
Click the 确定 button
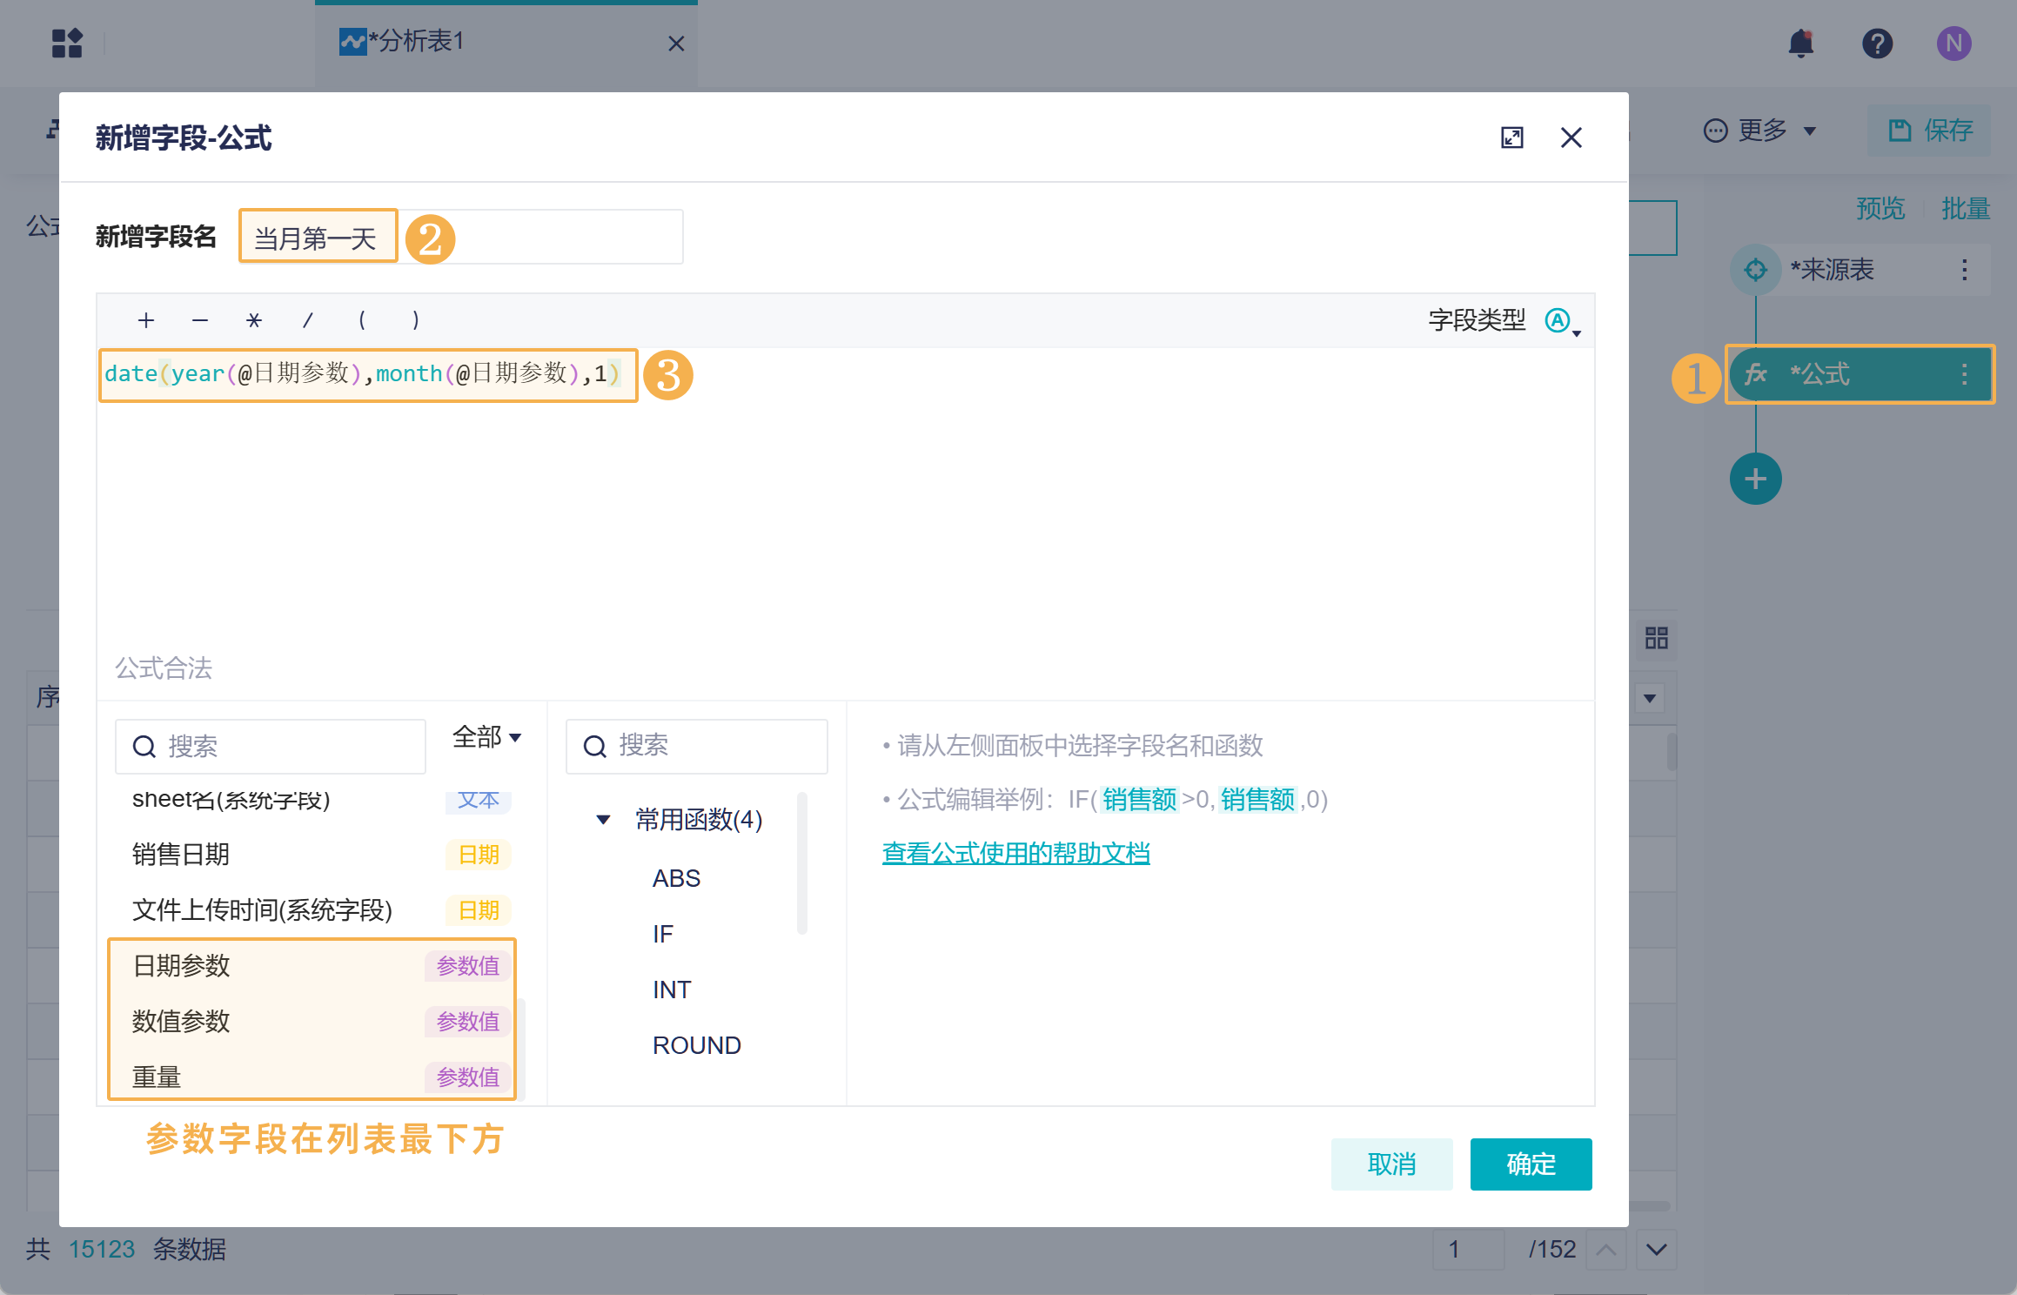coord(1531,1164)
